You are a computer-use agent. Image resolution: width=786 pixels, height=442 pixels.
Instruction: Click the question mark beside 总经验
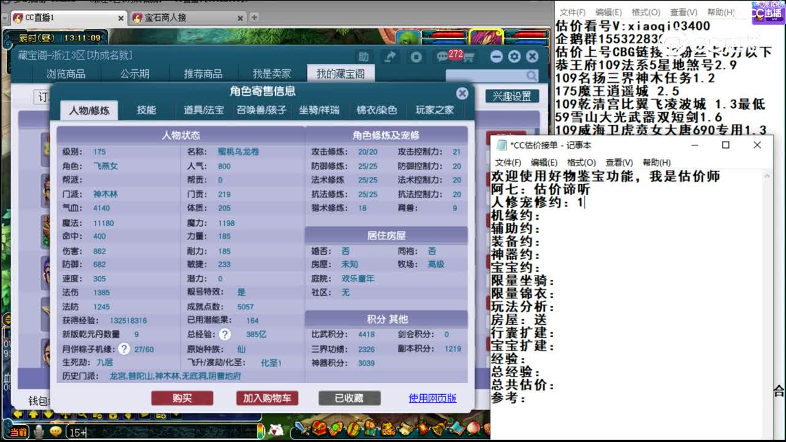(x=225, y=335)
